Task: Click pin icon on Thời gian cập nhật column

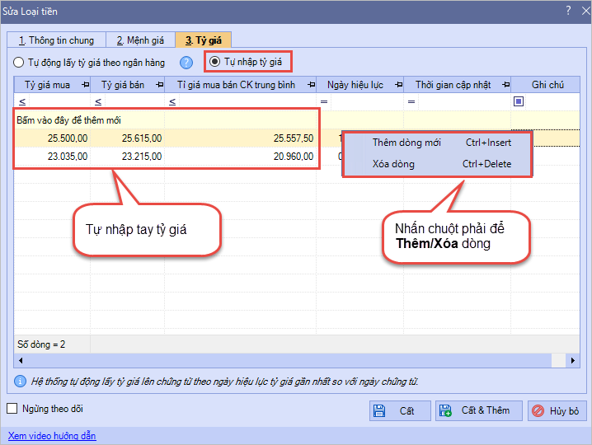Action: point(503,84)
